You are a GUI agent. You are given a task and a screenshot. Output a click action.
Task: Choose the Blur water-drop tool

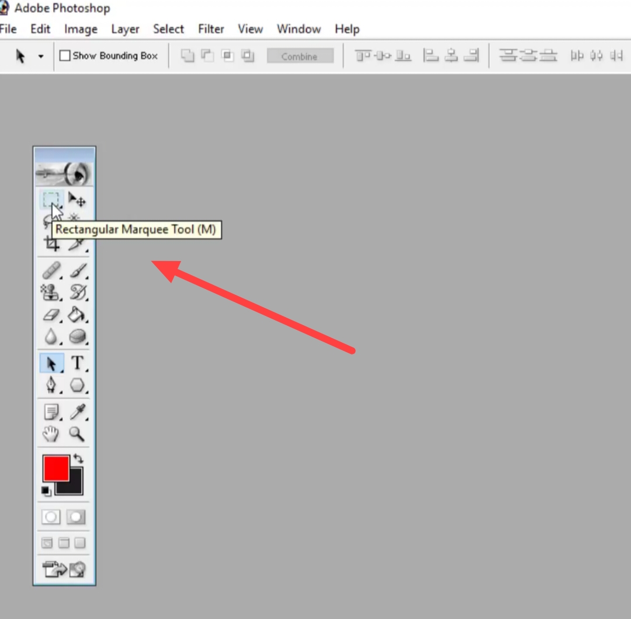(x=51, y=336)
